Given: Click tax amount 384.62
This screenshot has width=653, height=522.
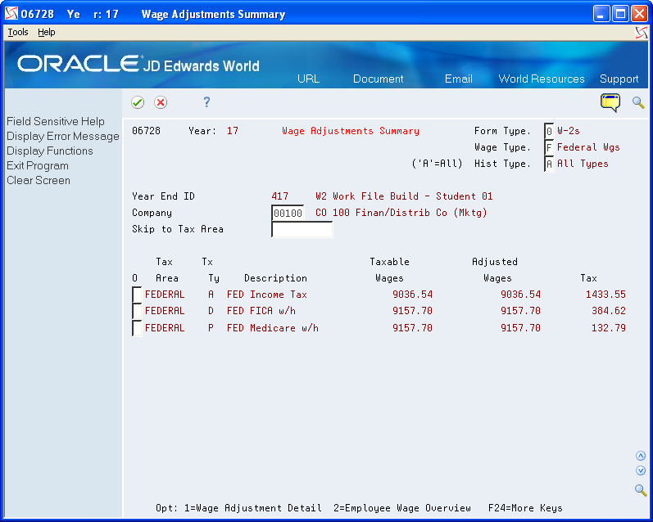Looking at the screenshot, I should click(609, 311).
